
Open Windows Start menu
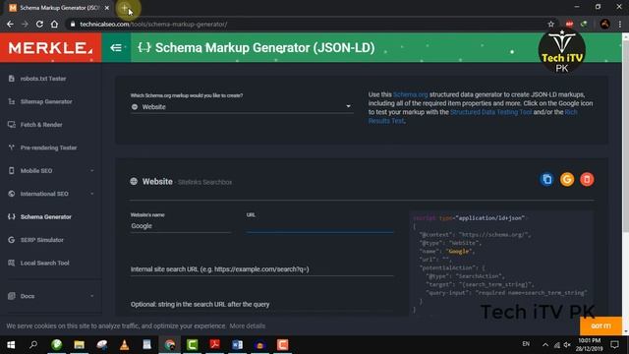coord(11,345)
